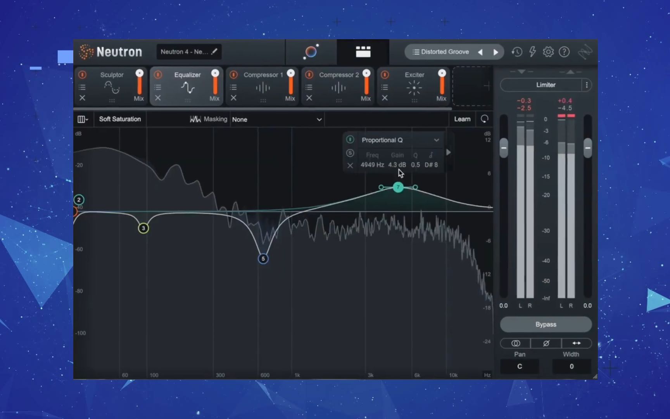Toggle Compressor 2 power button
This screenshot has height=419, width=670.
point(309,74)
